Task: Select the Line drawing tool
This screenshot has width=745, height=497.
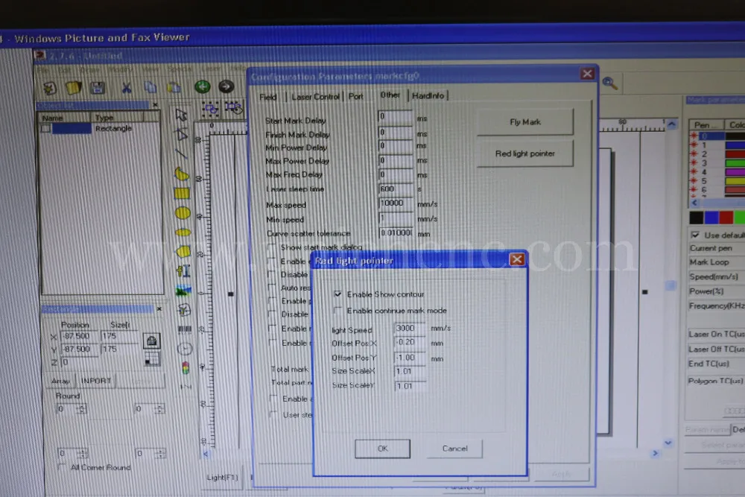Action: tap(182, 154)
